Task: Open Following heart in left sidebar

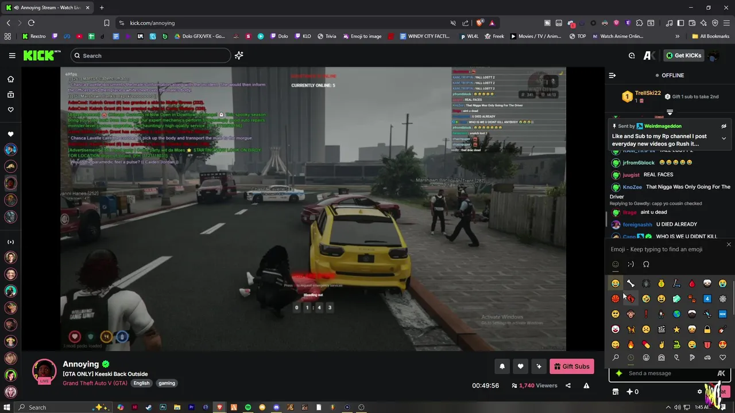Action: [10, 110]
